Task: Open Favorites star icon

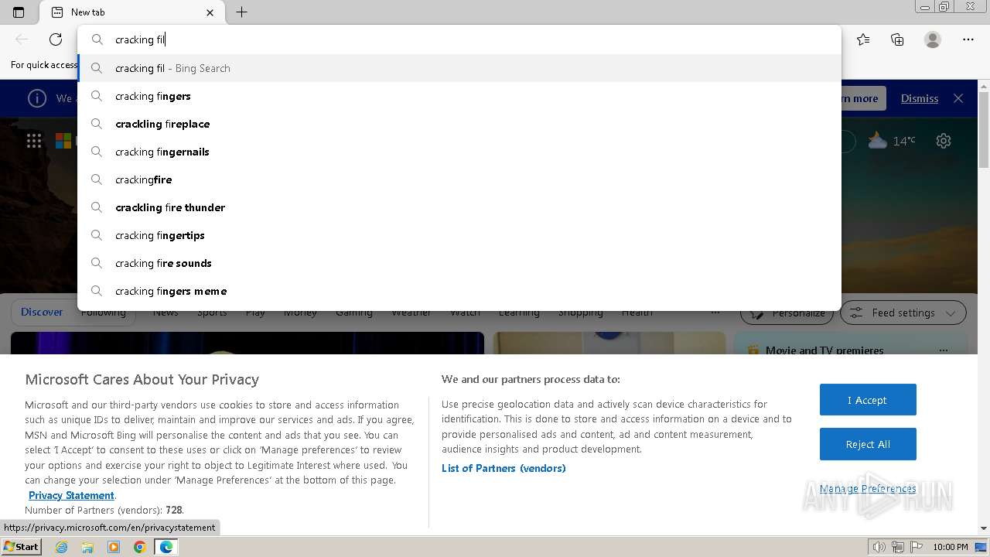Action: 863,39
